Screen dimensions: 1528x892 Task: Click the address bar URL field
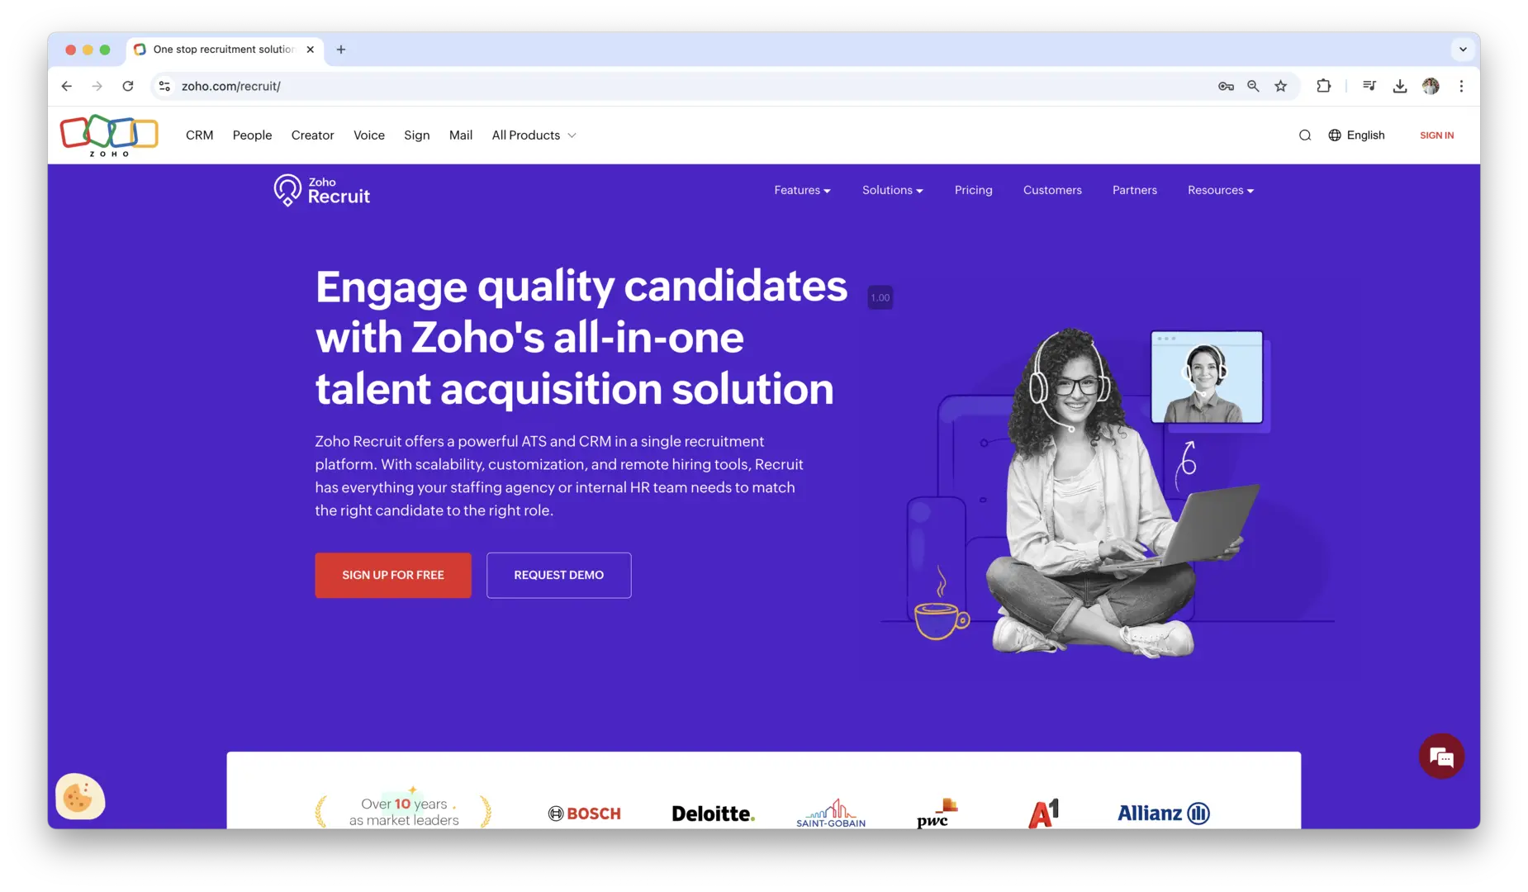(686, 86)
